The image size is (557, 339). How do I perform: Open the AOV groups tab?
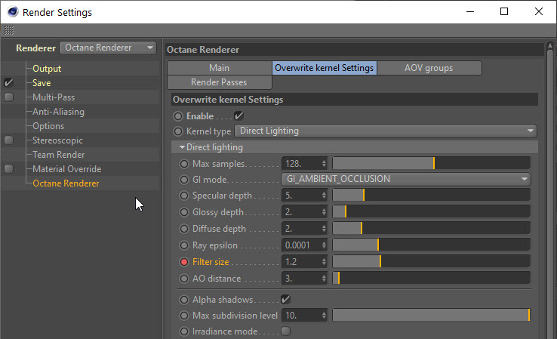428,68
